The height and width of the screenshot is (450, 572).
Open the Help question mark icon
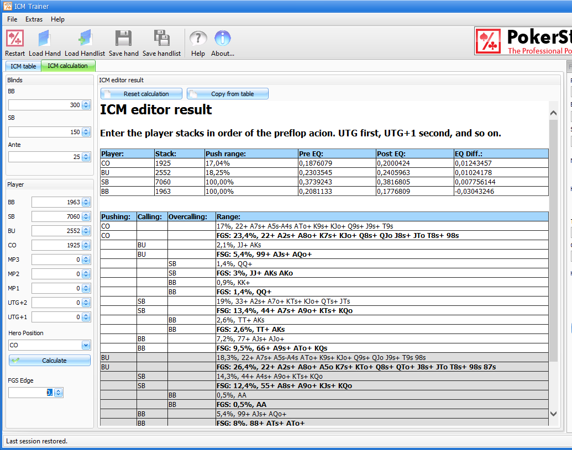[x=198, y=39]
